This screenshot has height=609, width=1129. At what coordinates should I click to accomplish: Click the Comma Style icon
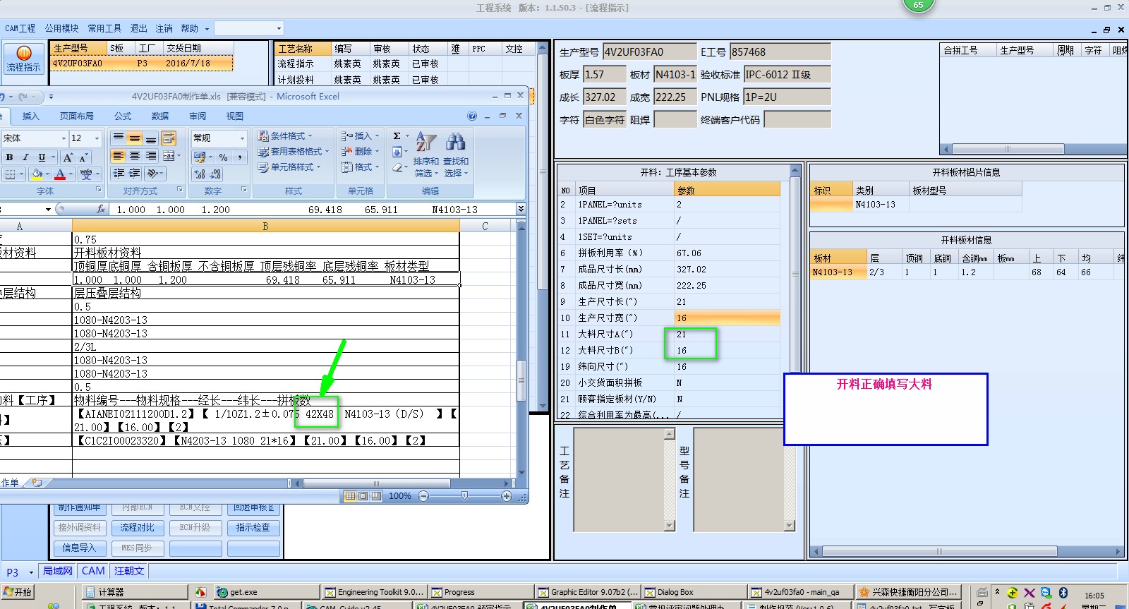coord(239,157)
